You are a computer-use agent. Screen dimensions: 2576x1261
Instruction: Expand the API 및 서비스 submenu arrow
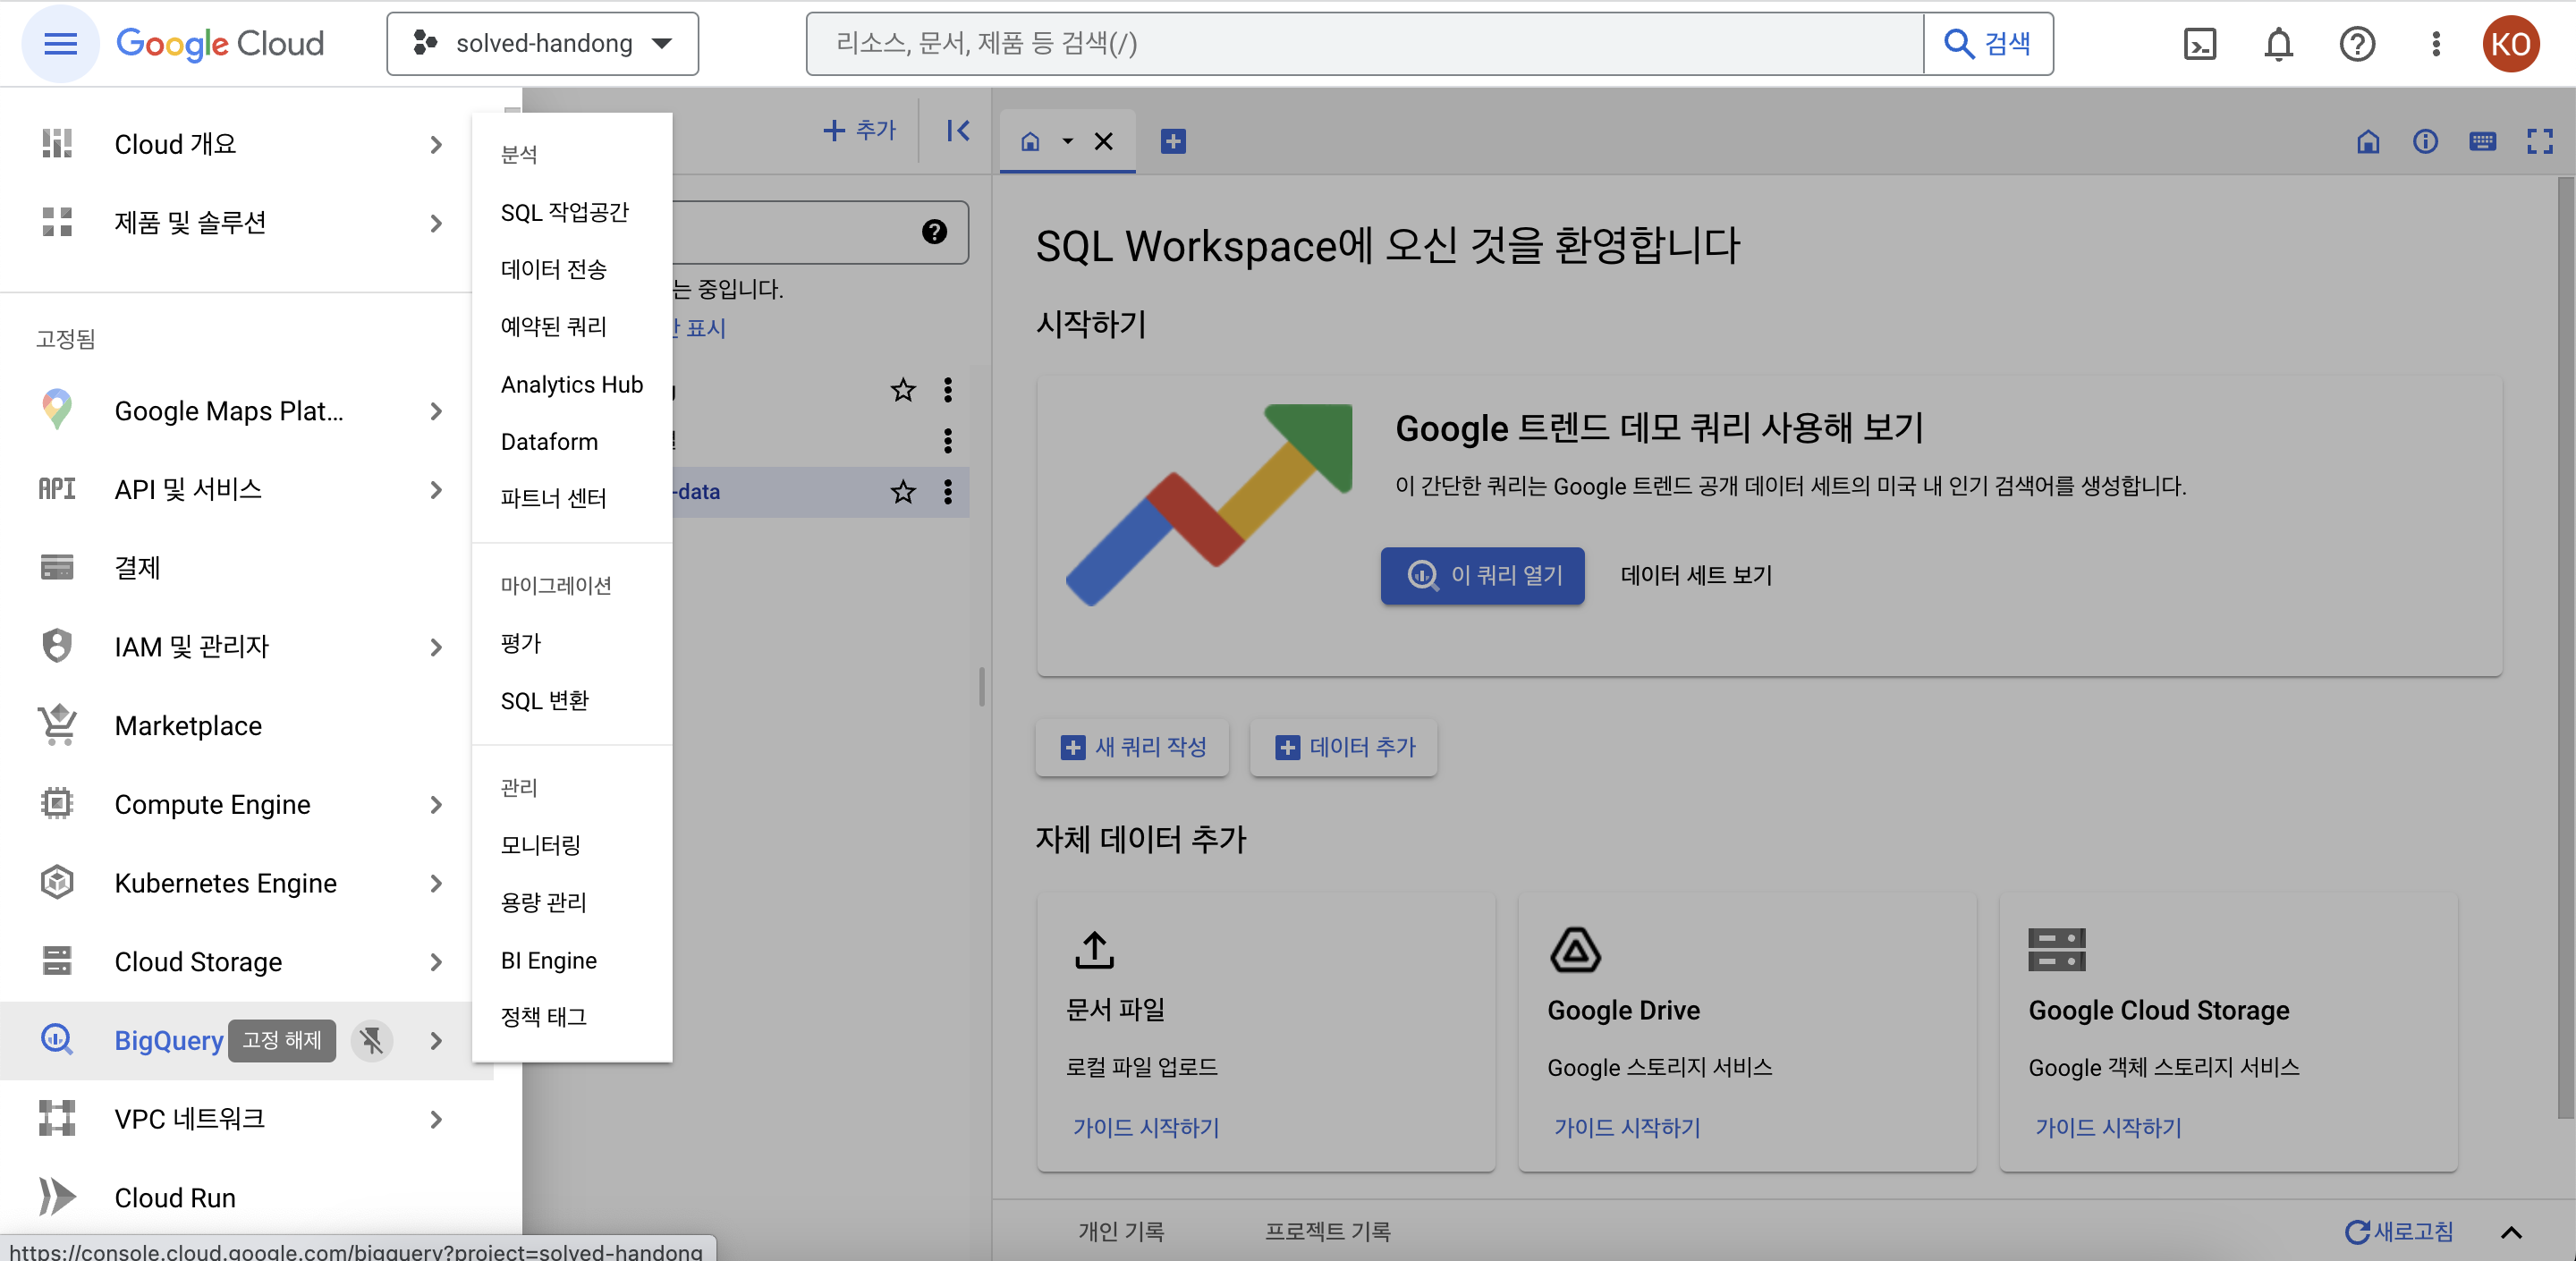pos(436,489)
